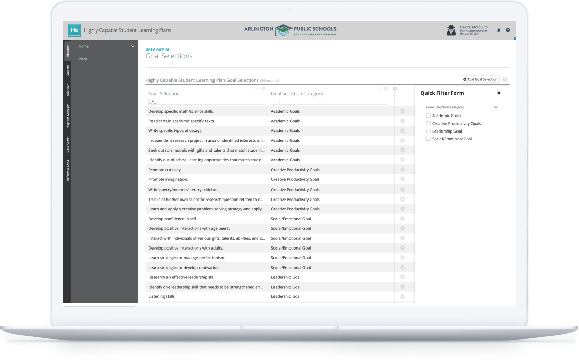This screenshot has height=364, width=579.
Task: Close the Quick Filter Form panel
Action: [x=499, y=93]
